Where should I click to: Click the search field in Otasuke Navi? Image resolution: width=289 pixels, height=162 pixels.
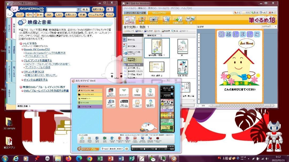[x=149, y=146]
